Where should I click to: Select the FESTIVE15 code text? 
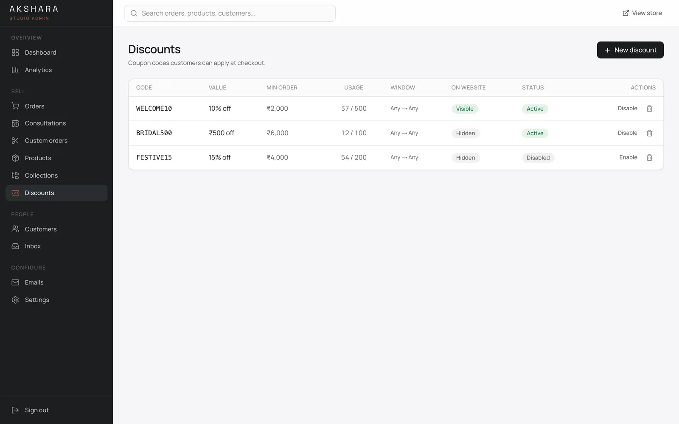[x=154, y=158]
